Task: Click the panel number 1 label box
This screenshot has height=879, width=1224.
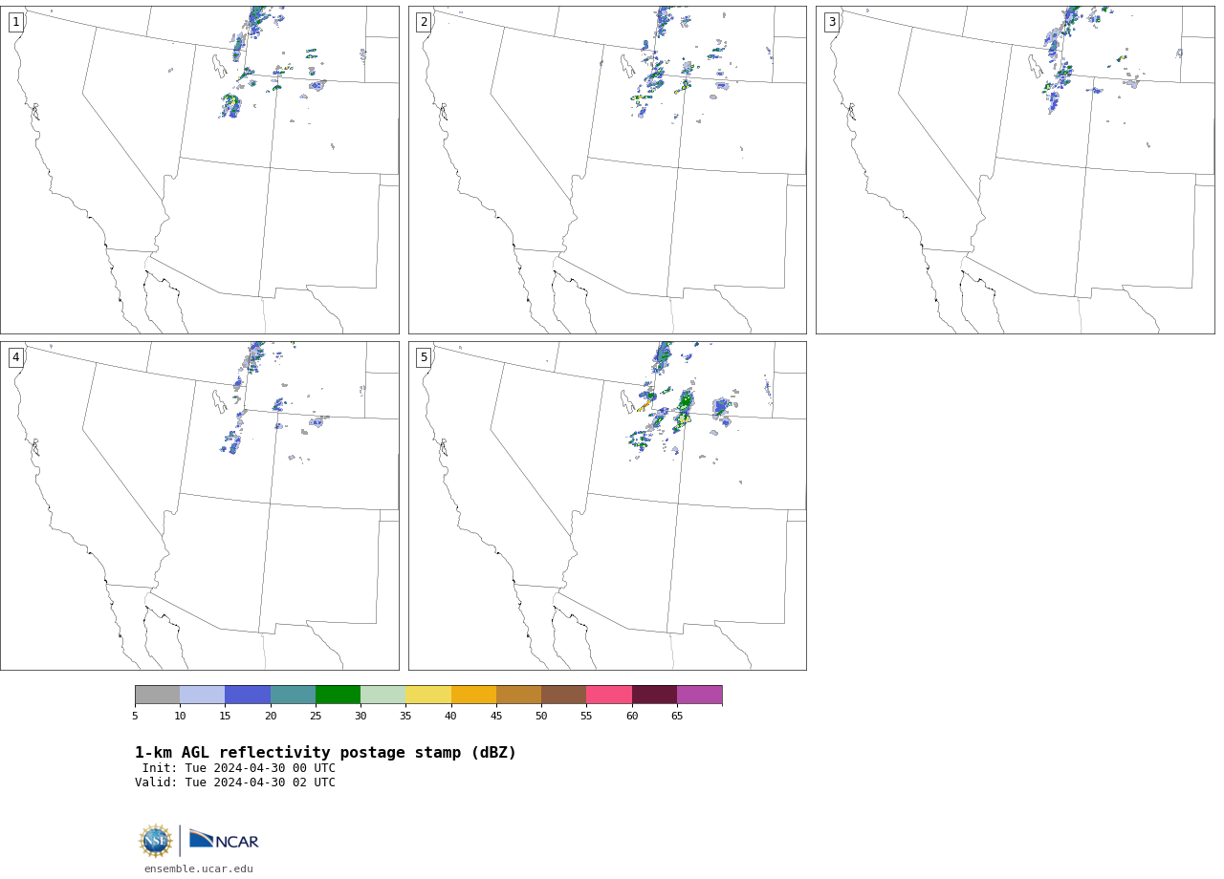Action: (x=15, y=22)
